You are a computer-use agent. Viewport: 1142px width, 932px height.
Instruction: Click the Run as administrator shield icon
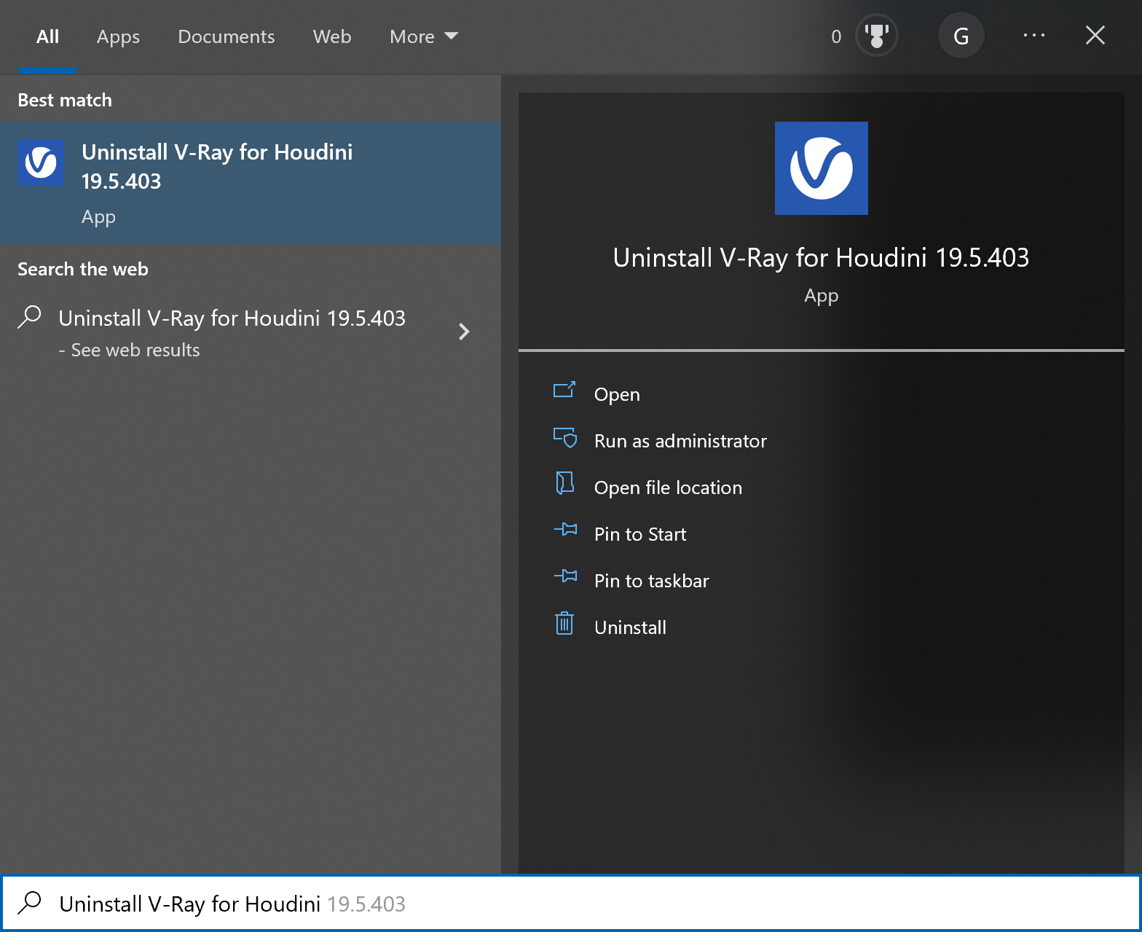564,437
